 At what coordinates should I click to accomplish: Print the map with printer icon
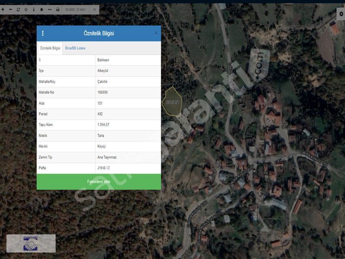(x=58, y=9)
